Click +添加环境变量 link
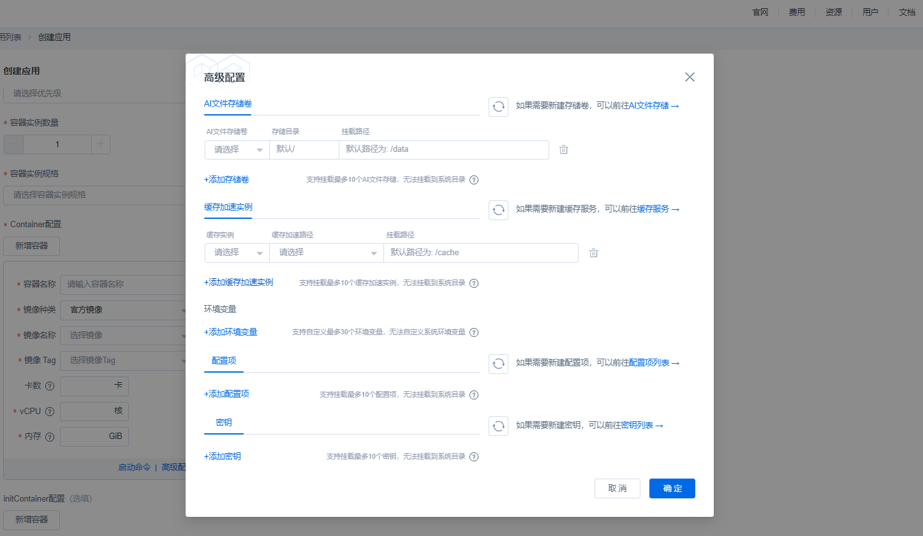This screenshot has width=923, height=536. [x=230, y=332]
